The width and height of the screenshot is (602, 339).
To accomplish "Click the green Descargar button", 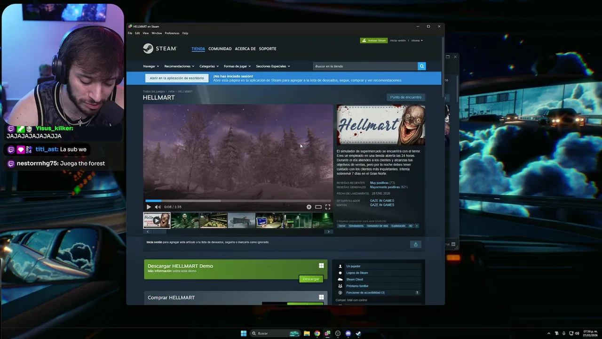I will [311, 279].
